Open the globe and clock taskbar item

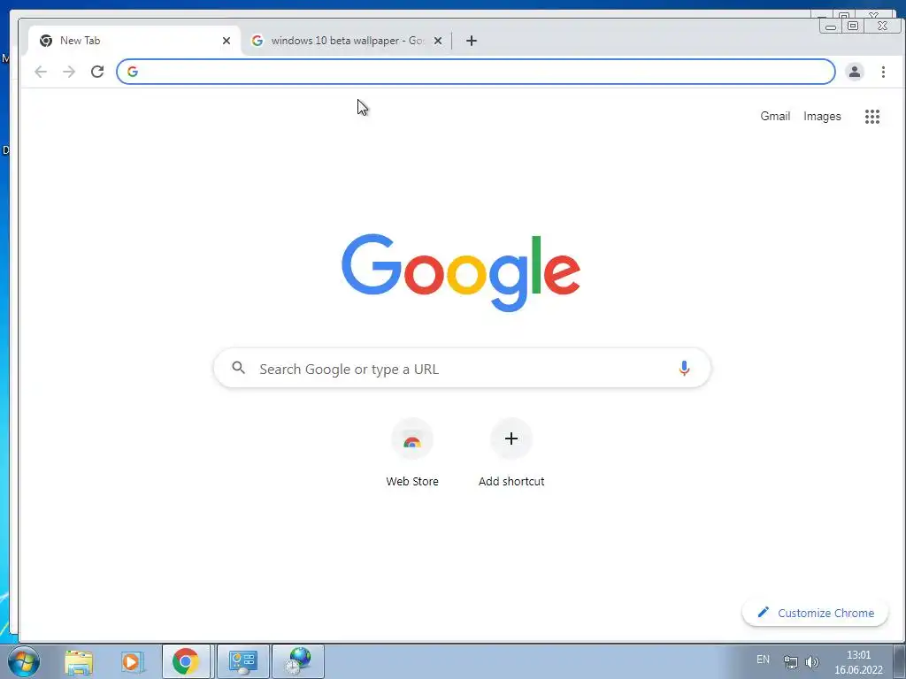[x=298, y=661]
